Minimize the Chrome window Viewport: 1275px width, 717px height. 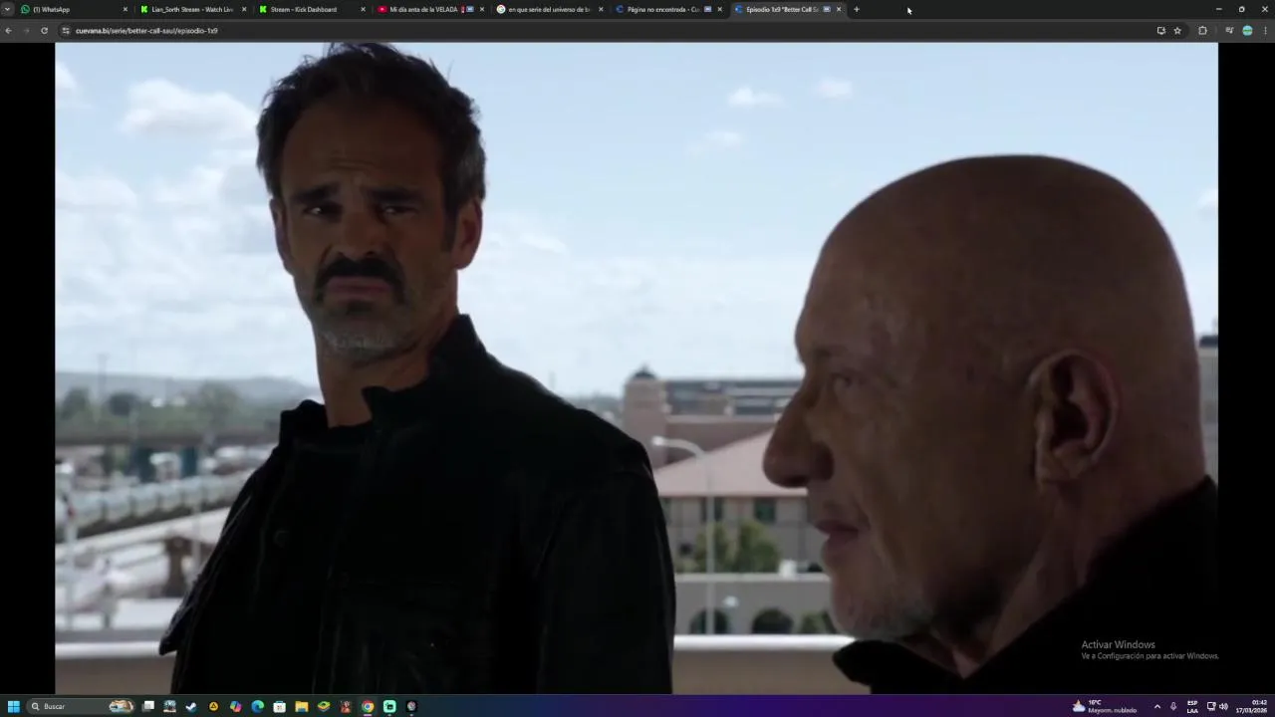[1218, 9]
